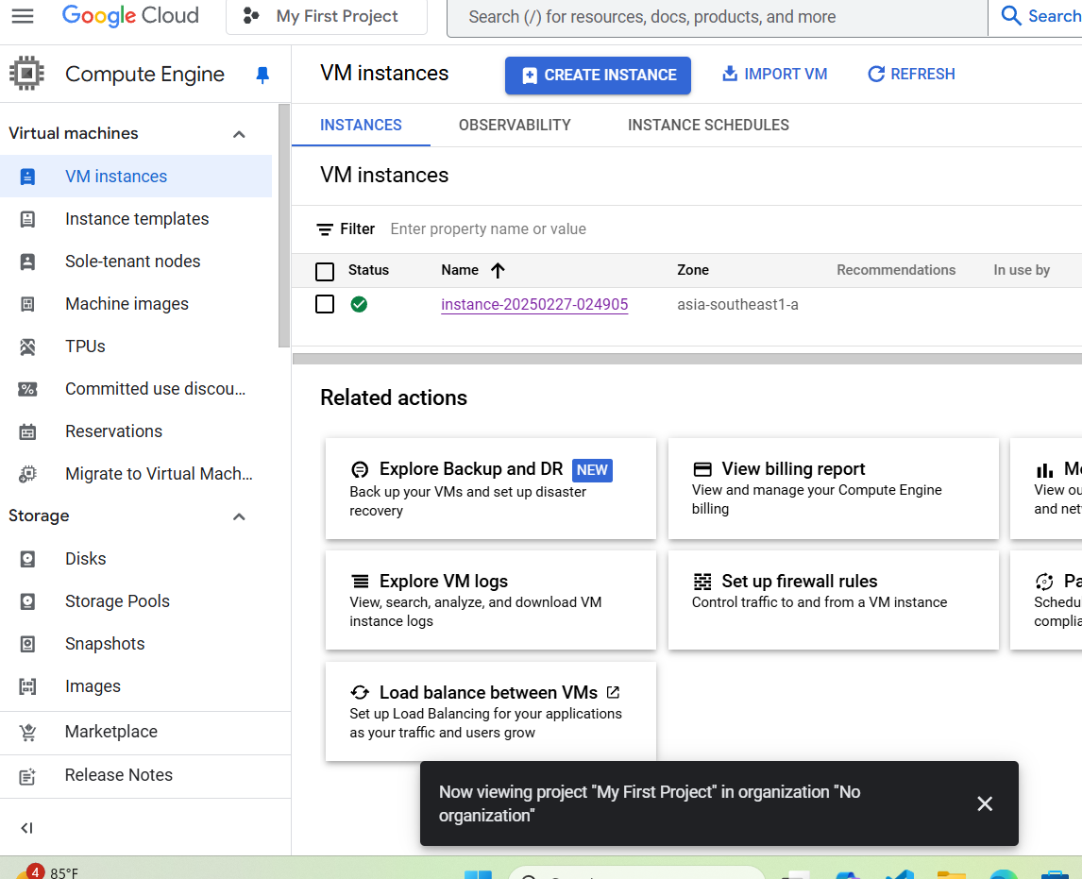
Task: Click the REFRESH button
Action: tap(911, 75)
